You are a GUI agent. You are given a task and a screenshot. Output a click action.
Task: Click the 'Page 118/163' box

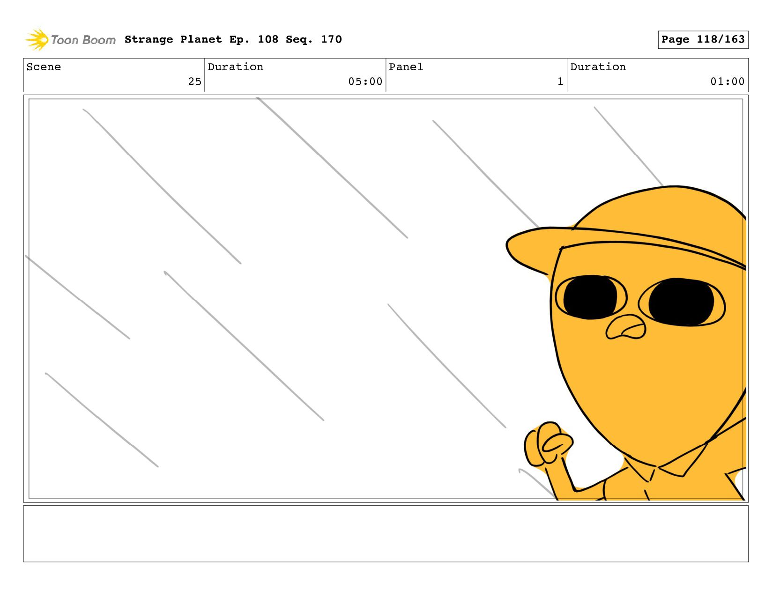pos(703,39)
